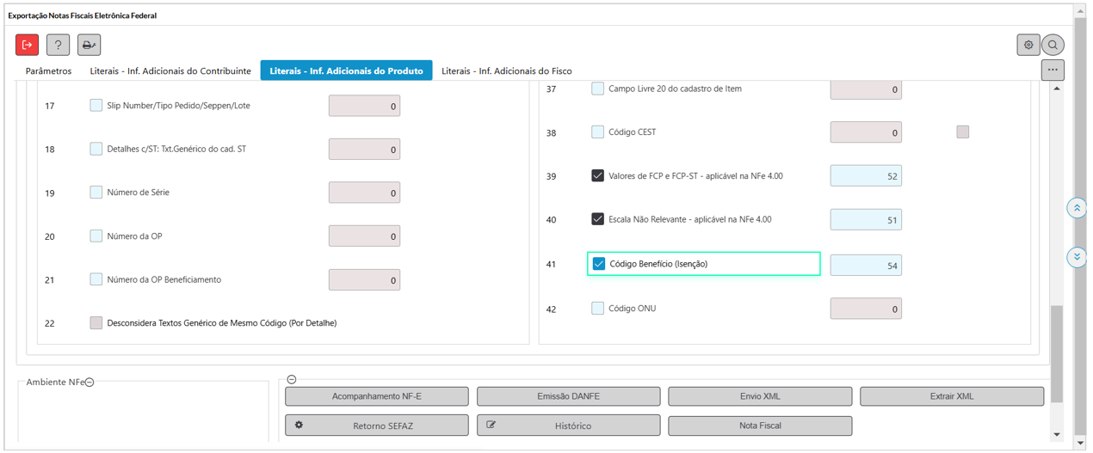The image size is (1093, 453).
Task: Check Campo Livre 20 do cadastro de Item
Action: point(597,89)
